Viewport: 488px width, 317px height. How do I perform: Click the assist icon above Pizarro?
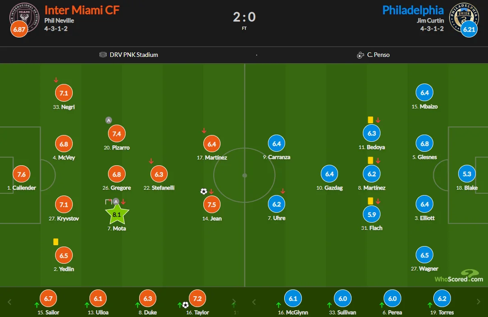[x=108, y=120]
